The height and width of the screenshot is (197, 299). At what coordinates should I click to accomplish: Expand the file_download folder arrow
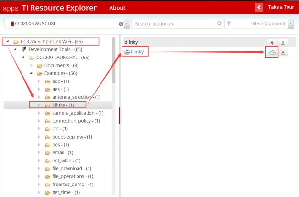[39, 169]
